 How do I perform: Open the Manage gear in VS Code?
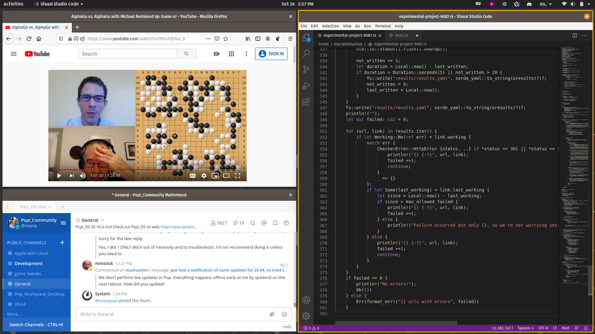point(306,316)
